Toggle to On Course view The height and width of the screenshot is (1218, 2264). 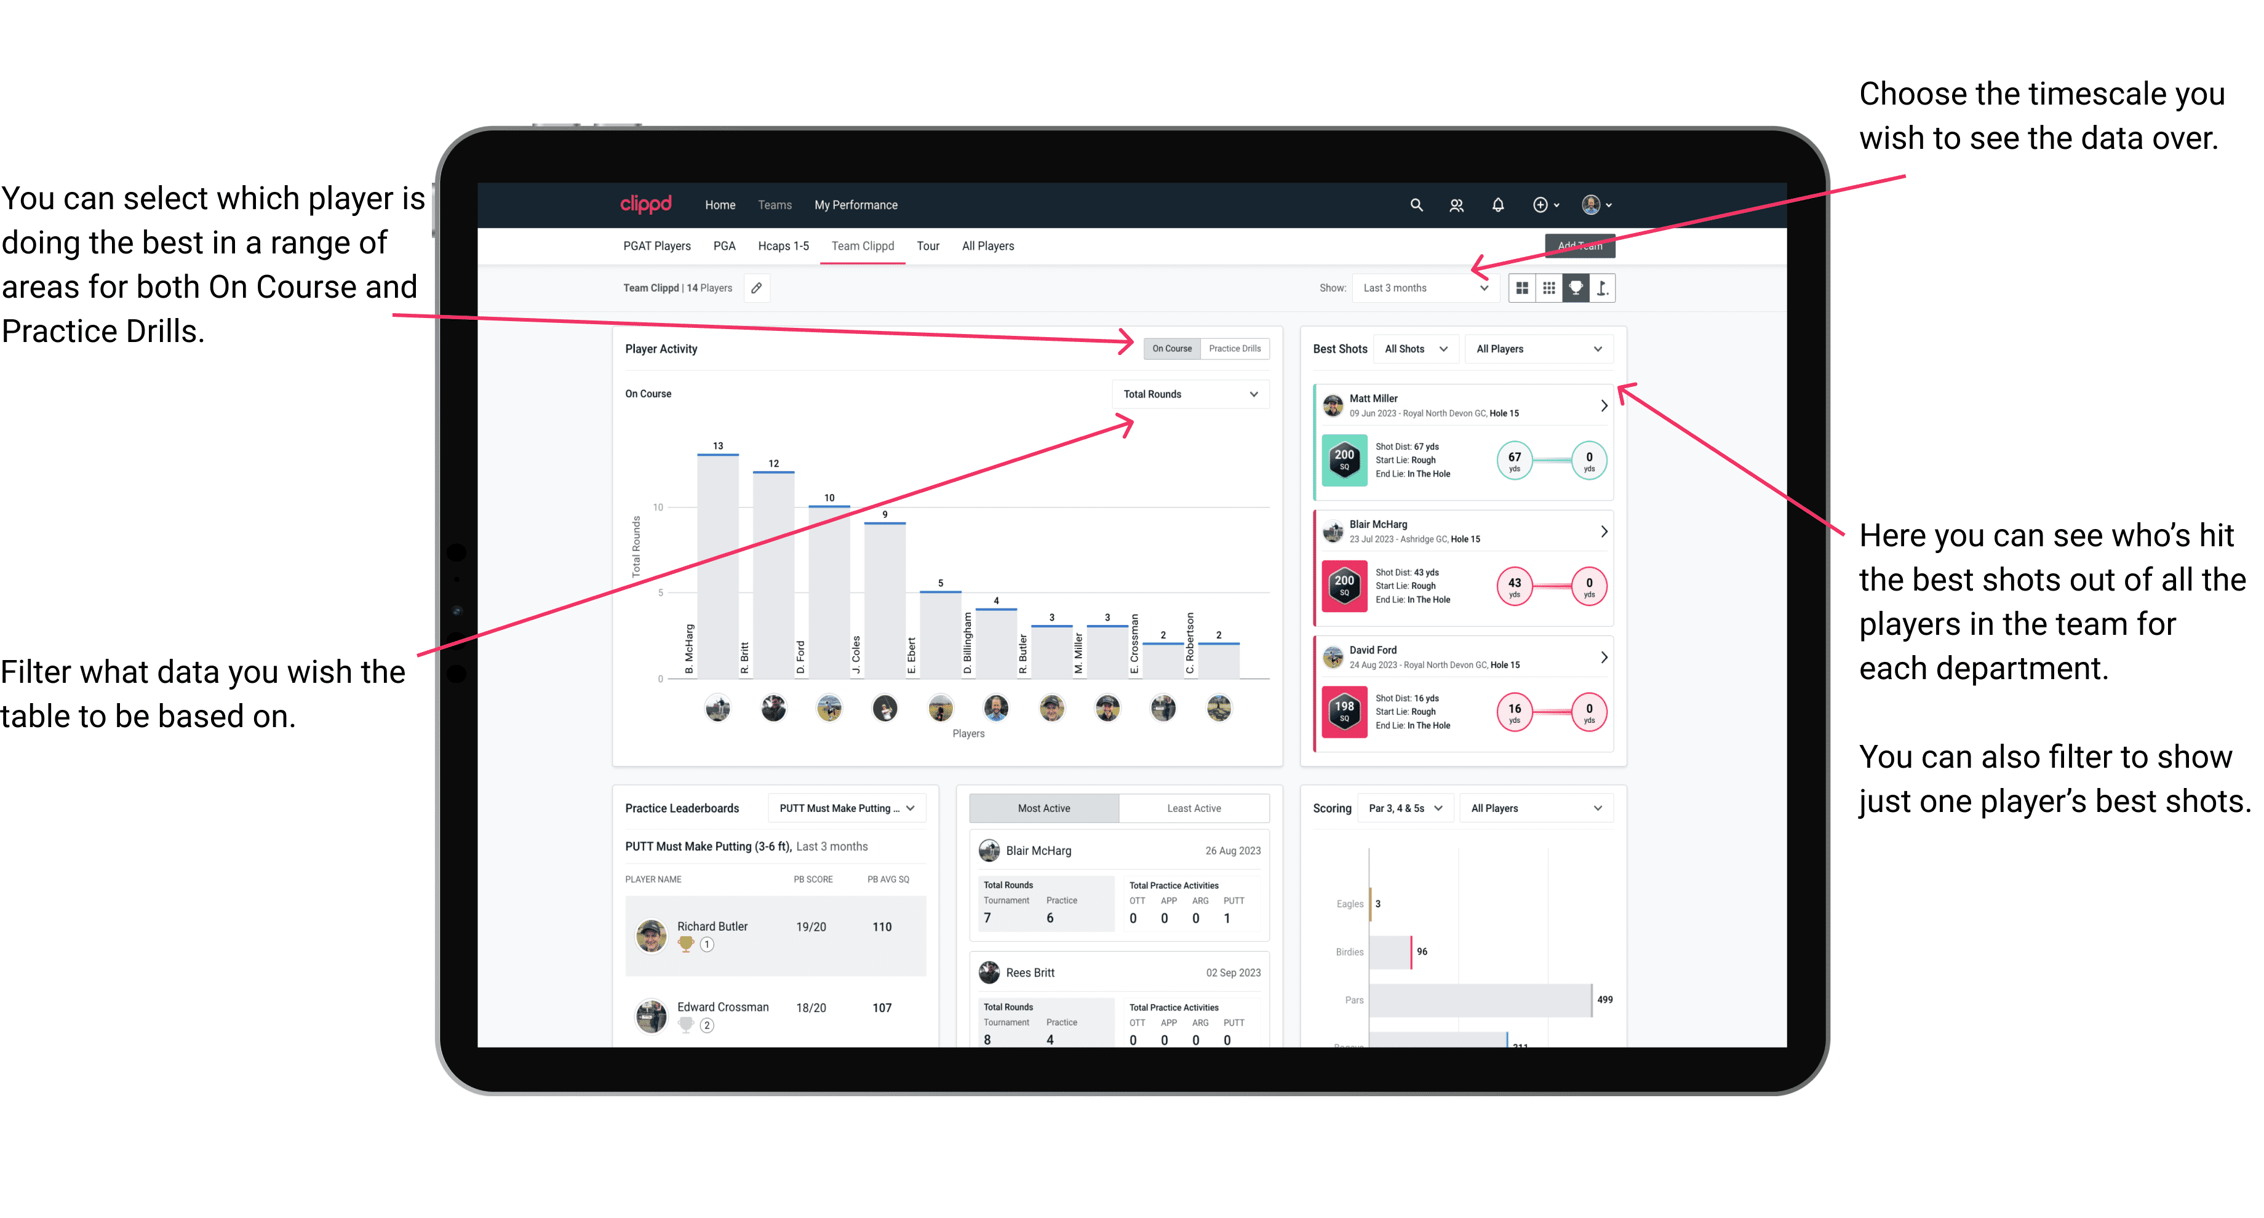[x=1174, y=348]
